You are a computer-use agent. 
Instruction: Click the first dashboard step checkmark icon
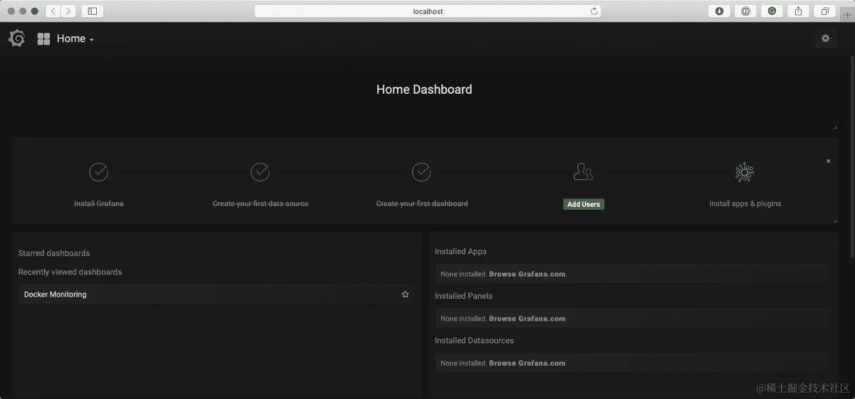pyautogui.click(x=421, y=172)
